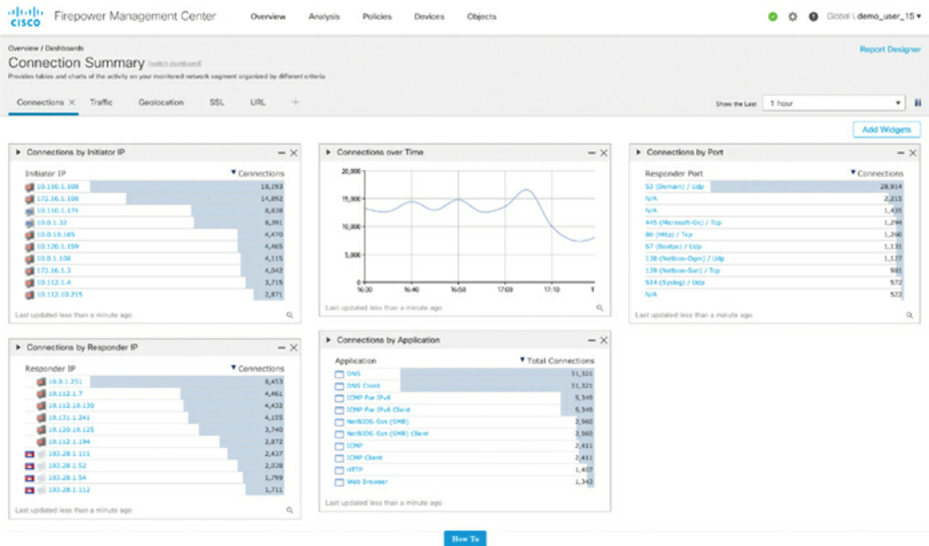Sort Application widget by Total Connections column
Viewport: 929px width, 546px height.
(557, 360)
